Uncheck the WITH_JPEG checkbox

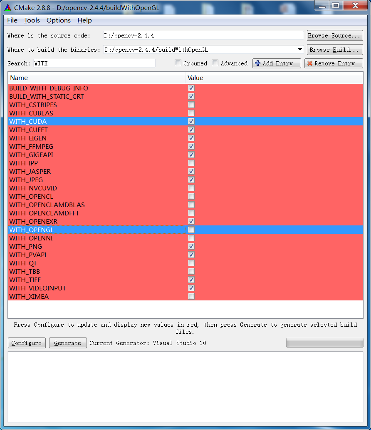191,180
